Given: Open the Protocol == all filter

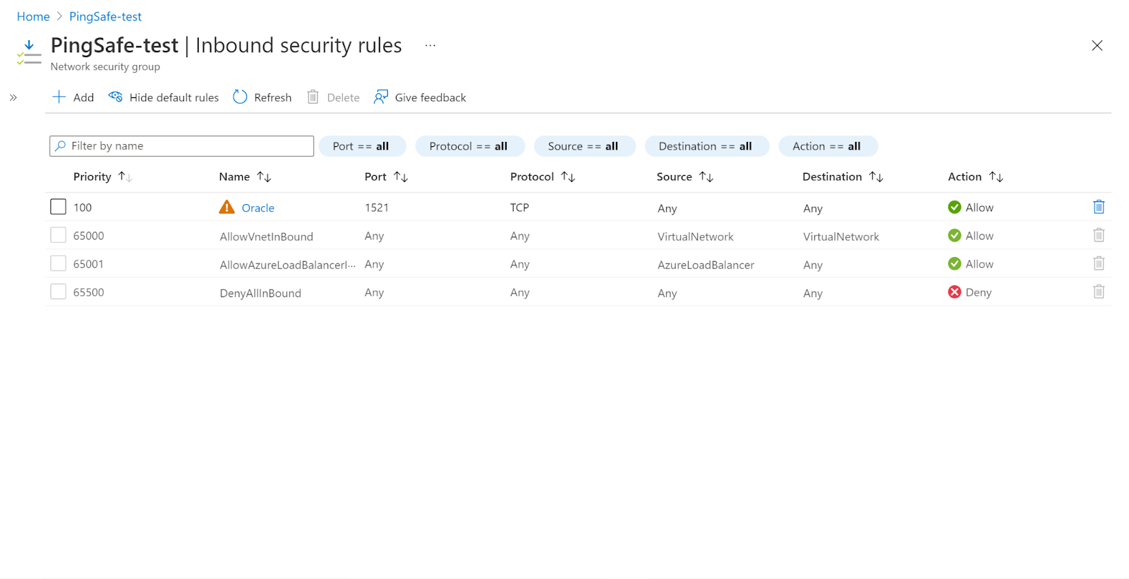Looking at the screenshot, I should tap(469, 146).
